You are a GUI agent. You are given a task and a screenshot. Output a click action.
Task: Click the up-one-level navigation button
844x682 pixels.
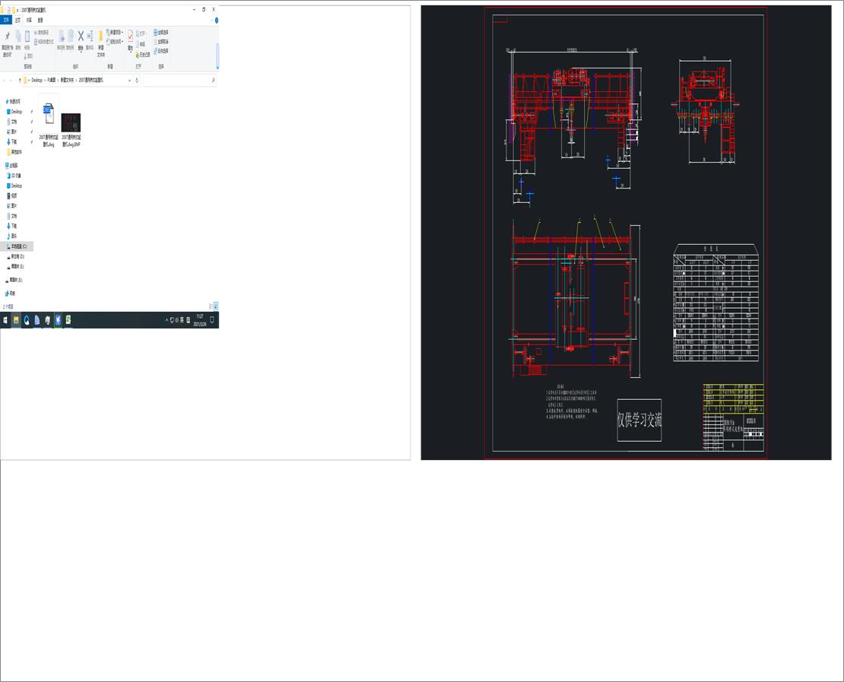tap(20, 81)
